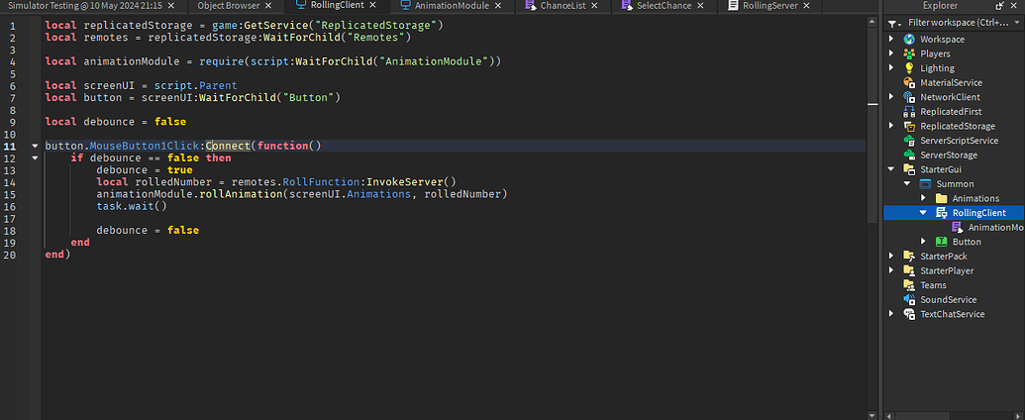Expand the Players node

pos(891,53)
